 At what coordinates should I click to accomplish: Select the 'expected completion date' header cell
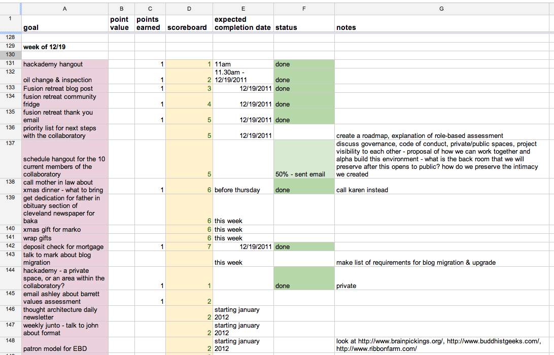tap(243, 23)
